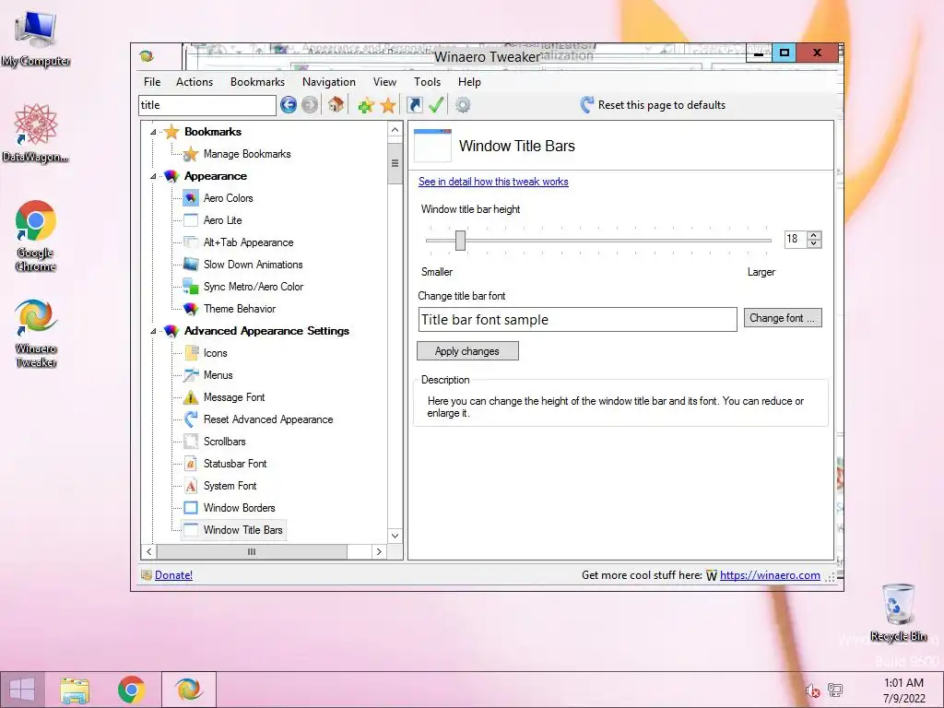Image resolution: width=944 pixels, height=708 pixels.
Task: Open 'See in detail how this tweak works' link
Action: point(493,182)
